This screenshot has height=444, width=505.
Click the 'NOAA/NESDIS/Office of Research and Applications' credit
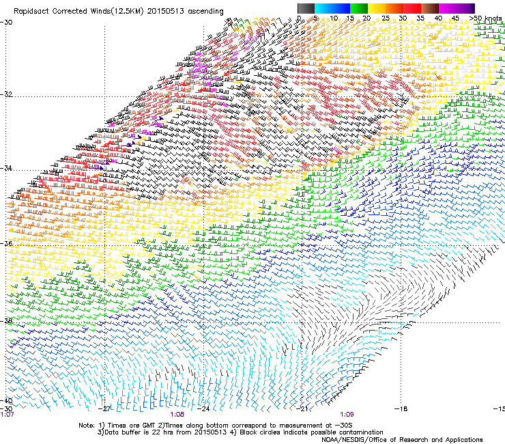[402, 440]
